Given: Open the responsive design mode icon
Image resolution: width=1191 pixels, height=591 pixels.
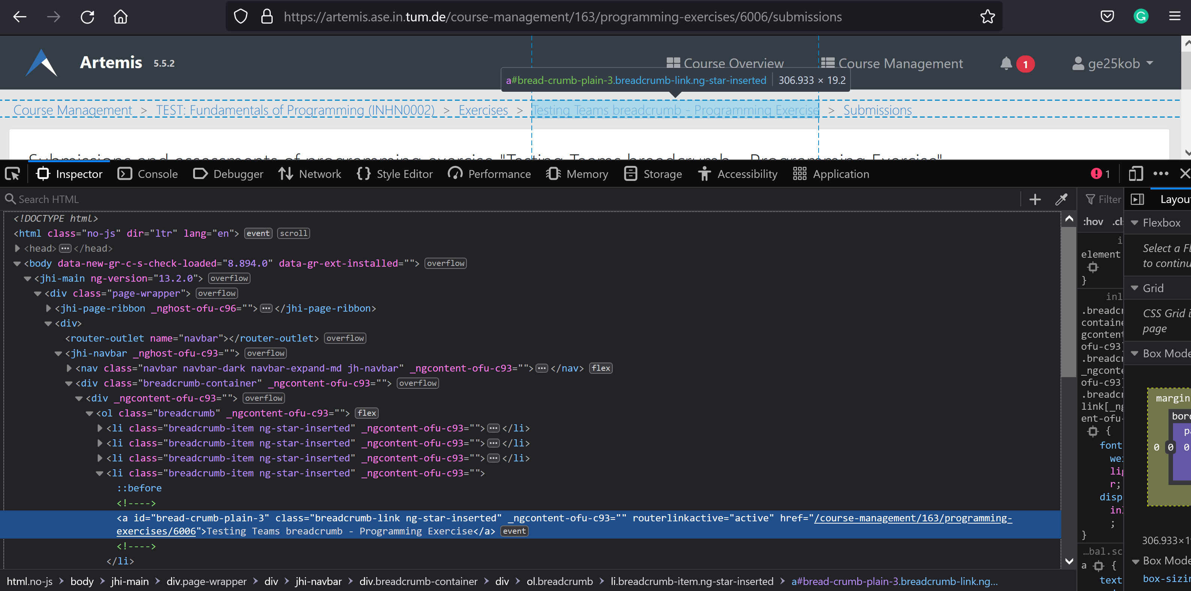Looking at the screenshot, I should (1135, 174).
